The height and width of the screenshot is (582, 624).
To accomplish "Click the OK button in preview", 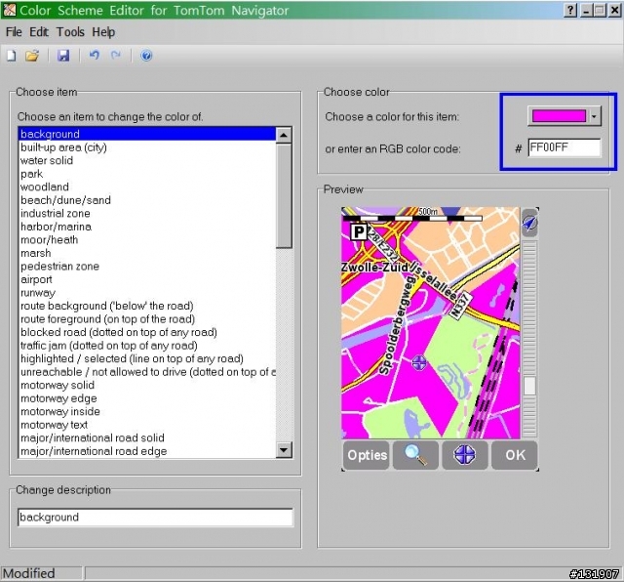I will [515, 455].
